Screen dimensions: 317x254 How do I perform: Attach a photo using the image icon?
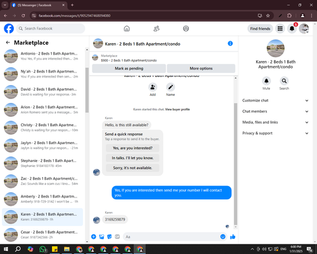[101, 237]
